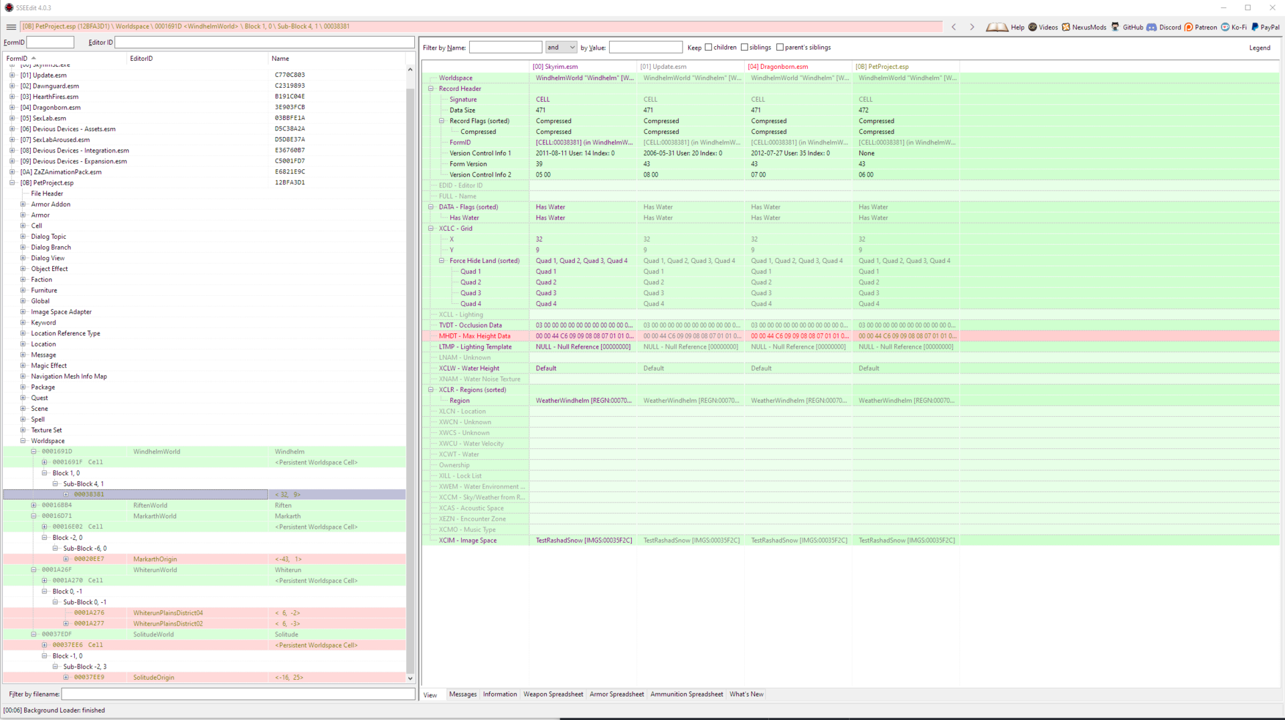Focus the filter 'by Value' field
Image resolution: width=1285 pixels, height=720 pixels.
pyautogui.click(x=645, y=48)
